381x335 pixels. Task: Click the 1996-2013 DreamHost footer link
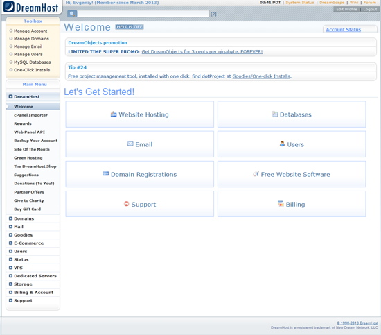click(357, 323)
